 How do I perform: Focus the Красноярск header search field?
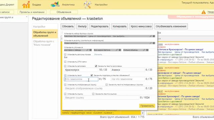[x=81, y=70]
